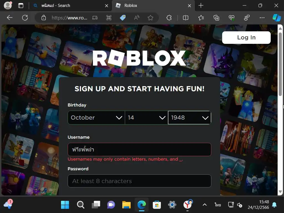Close the Search tab
The height and width of the screenshot is (213, 284).
click(107, 6)
